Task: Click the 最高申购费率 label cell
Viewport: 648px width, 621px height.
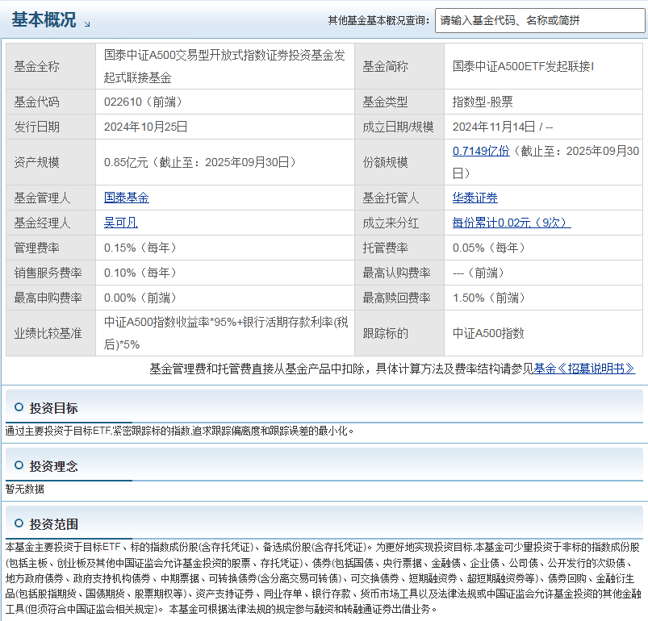Action: pyautogui.click(x=51, y=298)
